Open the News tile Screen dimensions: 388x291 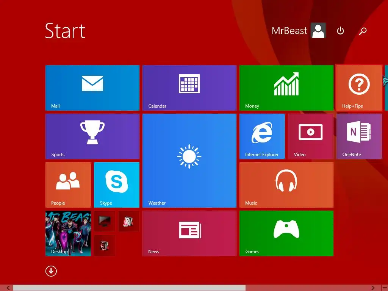189,233
